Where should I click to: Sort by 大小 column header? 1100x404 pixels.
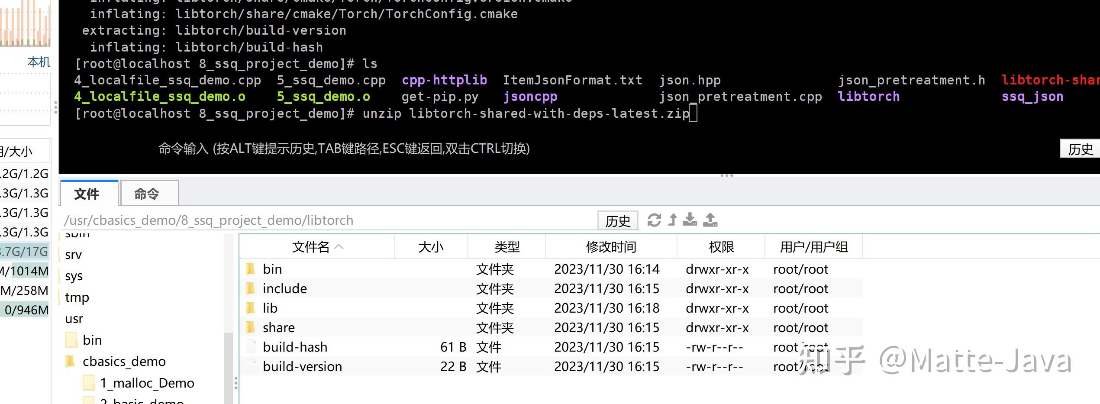(431, 247)
